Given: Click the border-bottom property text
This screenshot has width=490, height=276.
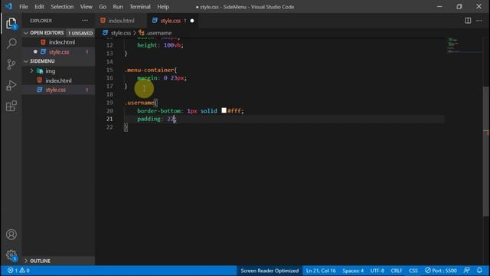Looking at the screenshot, I should coord(158,110).
